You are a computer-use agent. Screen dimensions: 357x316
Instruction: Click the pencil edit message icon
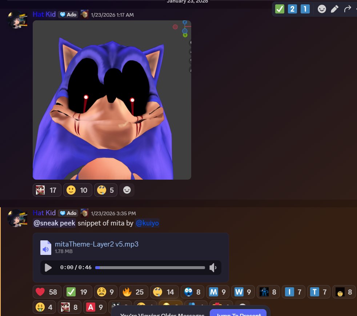(334, 9)
